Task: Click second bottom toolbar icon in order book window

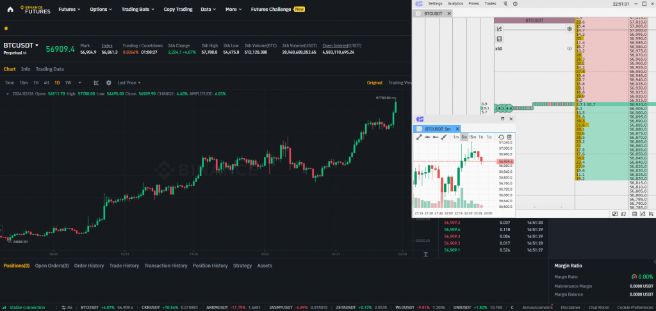Action: coord(623,214)
